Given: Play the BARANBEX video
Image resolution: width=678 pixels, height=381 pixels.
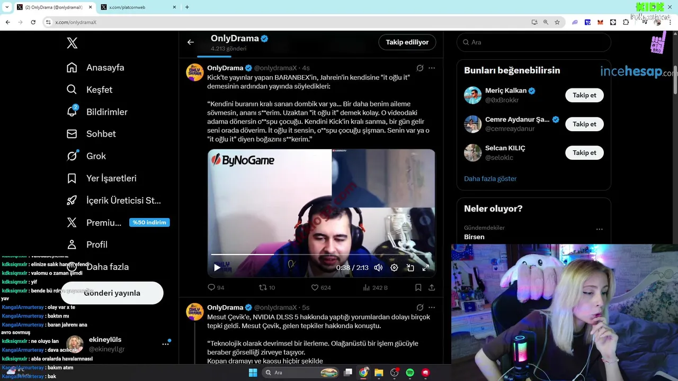Looking at the screenshot, I should [x=217, y=268].
